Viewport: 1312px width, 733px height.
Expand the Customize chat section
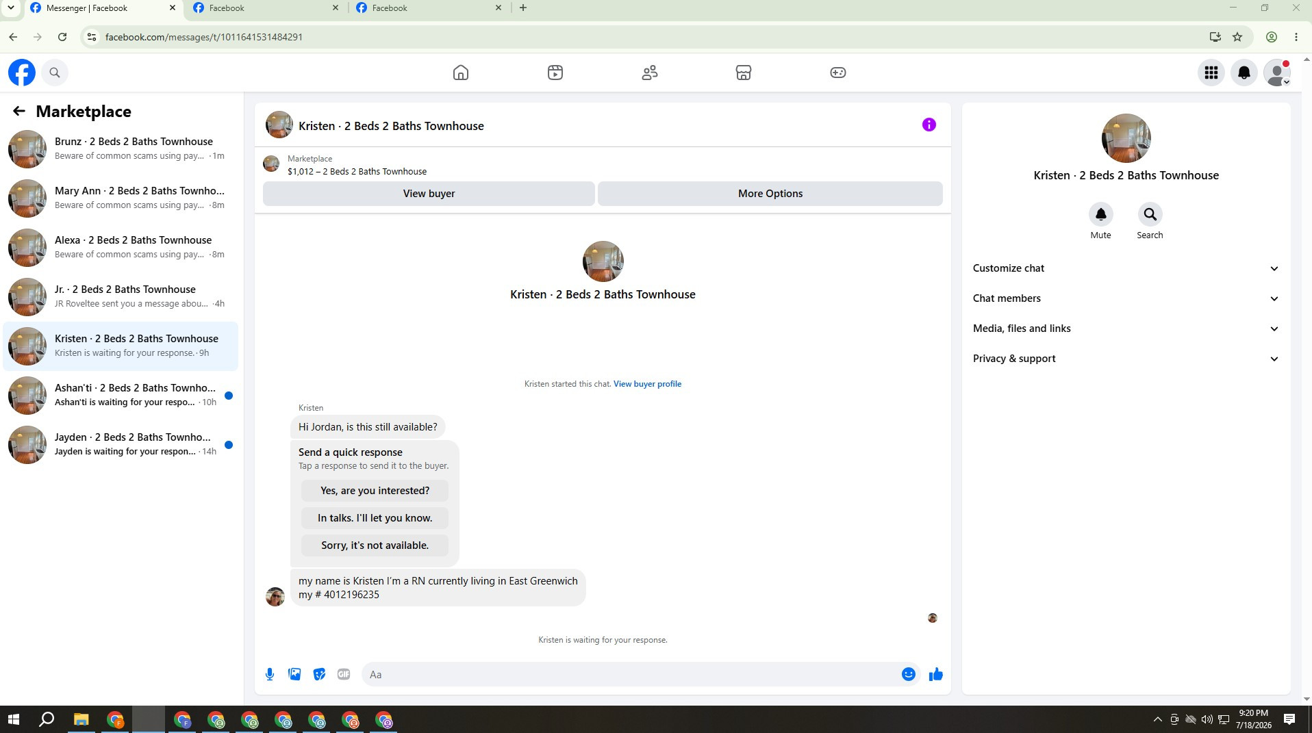(x=1126, y=268)
